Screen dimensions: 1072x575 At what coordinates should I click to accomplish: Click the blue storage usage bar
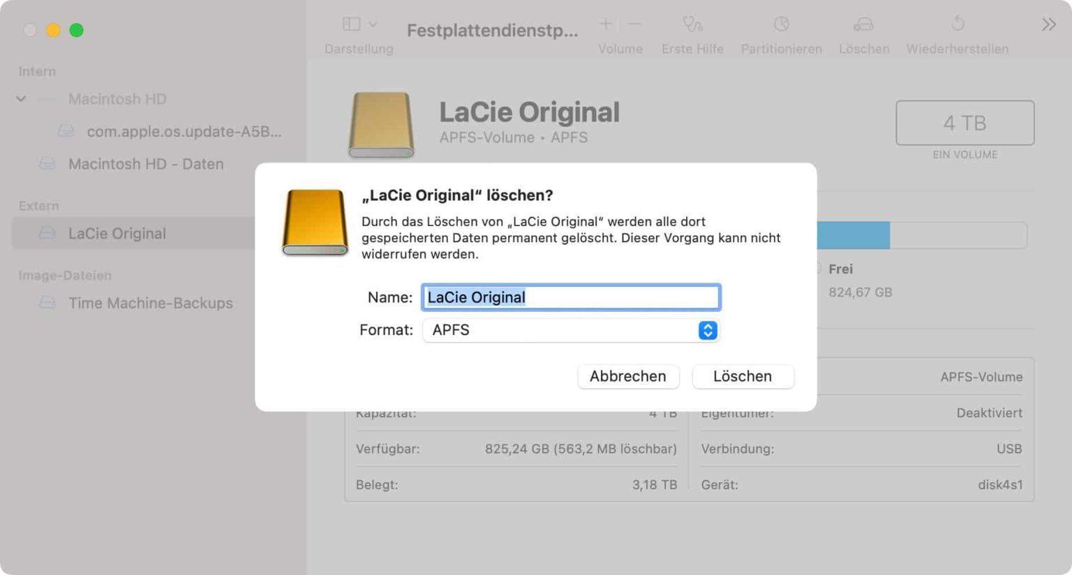point(853,235)
